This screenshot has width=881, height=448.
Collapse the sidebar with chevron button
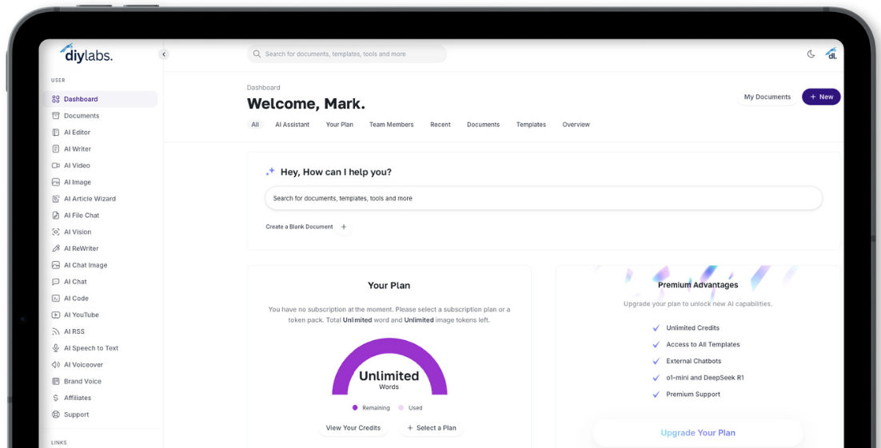pyautogui.click(x=164, y=54)
